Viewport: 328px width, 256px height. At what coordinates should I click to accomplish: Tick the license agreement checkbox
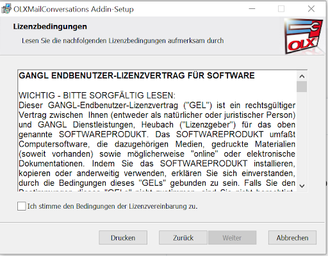[x=22, y=206]
